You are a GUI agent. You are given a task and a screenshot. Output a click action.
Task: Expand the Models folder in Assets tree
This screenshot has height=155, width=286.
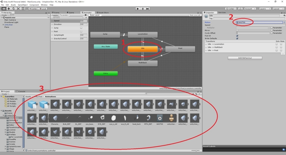(6, 132)
